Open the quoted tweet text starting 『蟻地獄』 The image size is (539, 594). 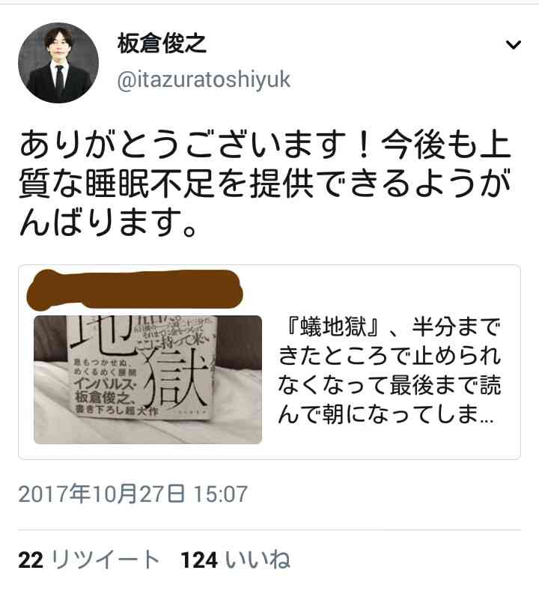pos(390,371)
